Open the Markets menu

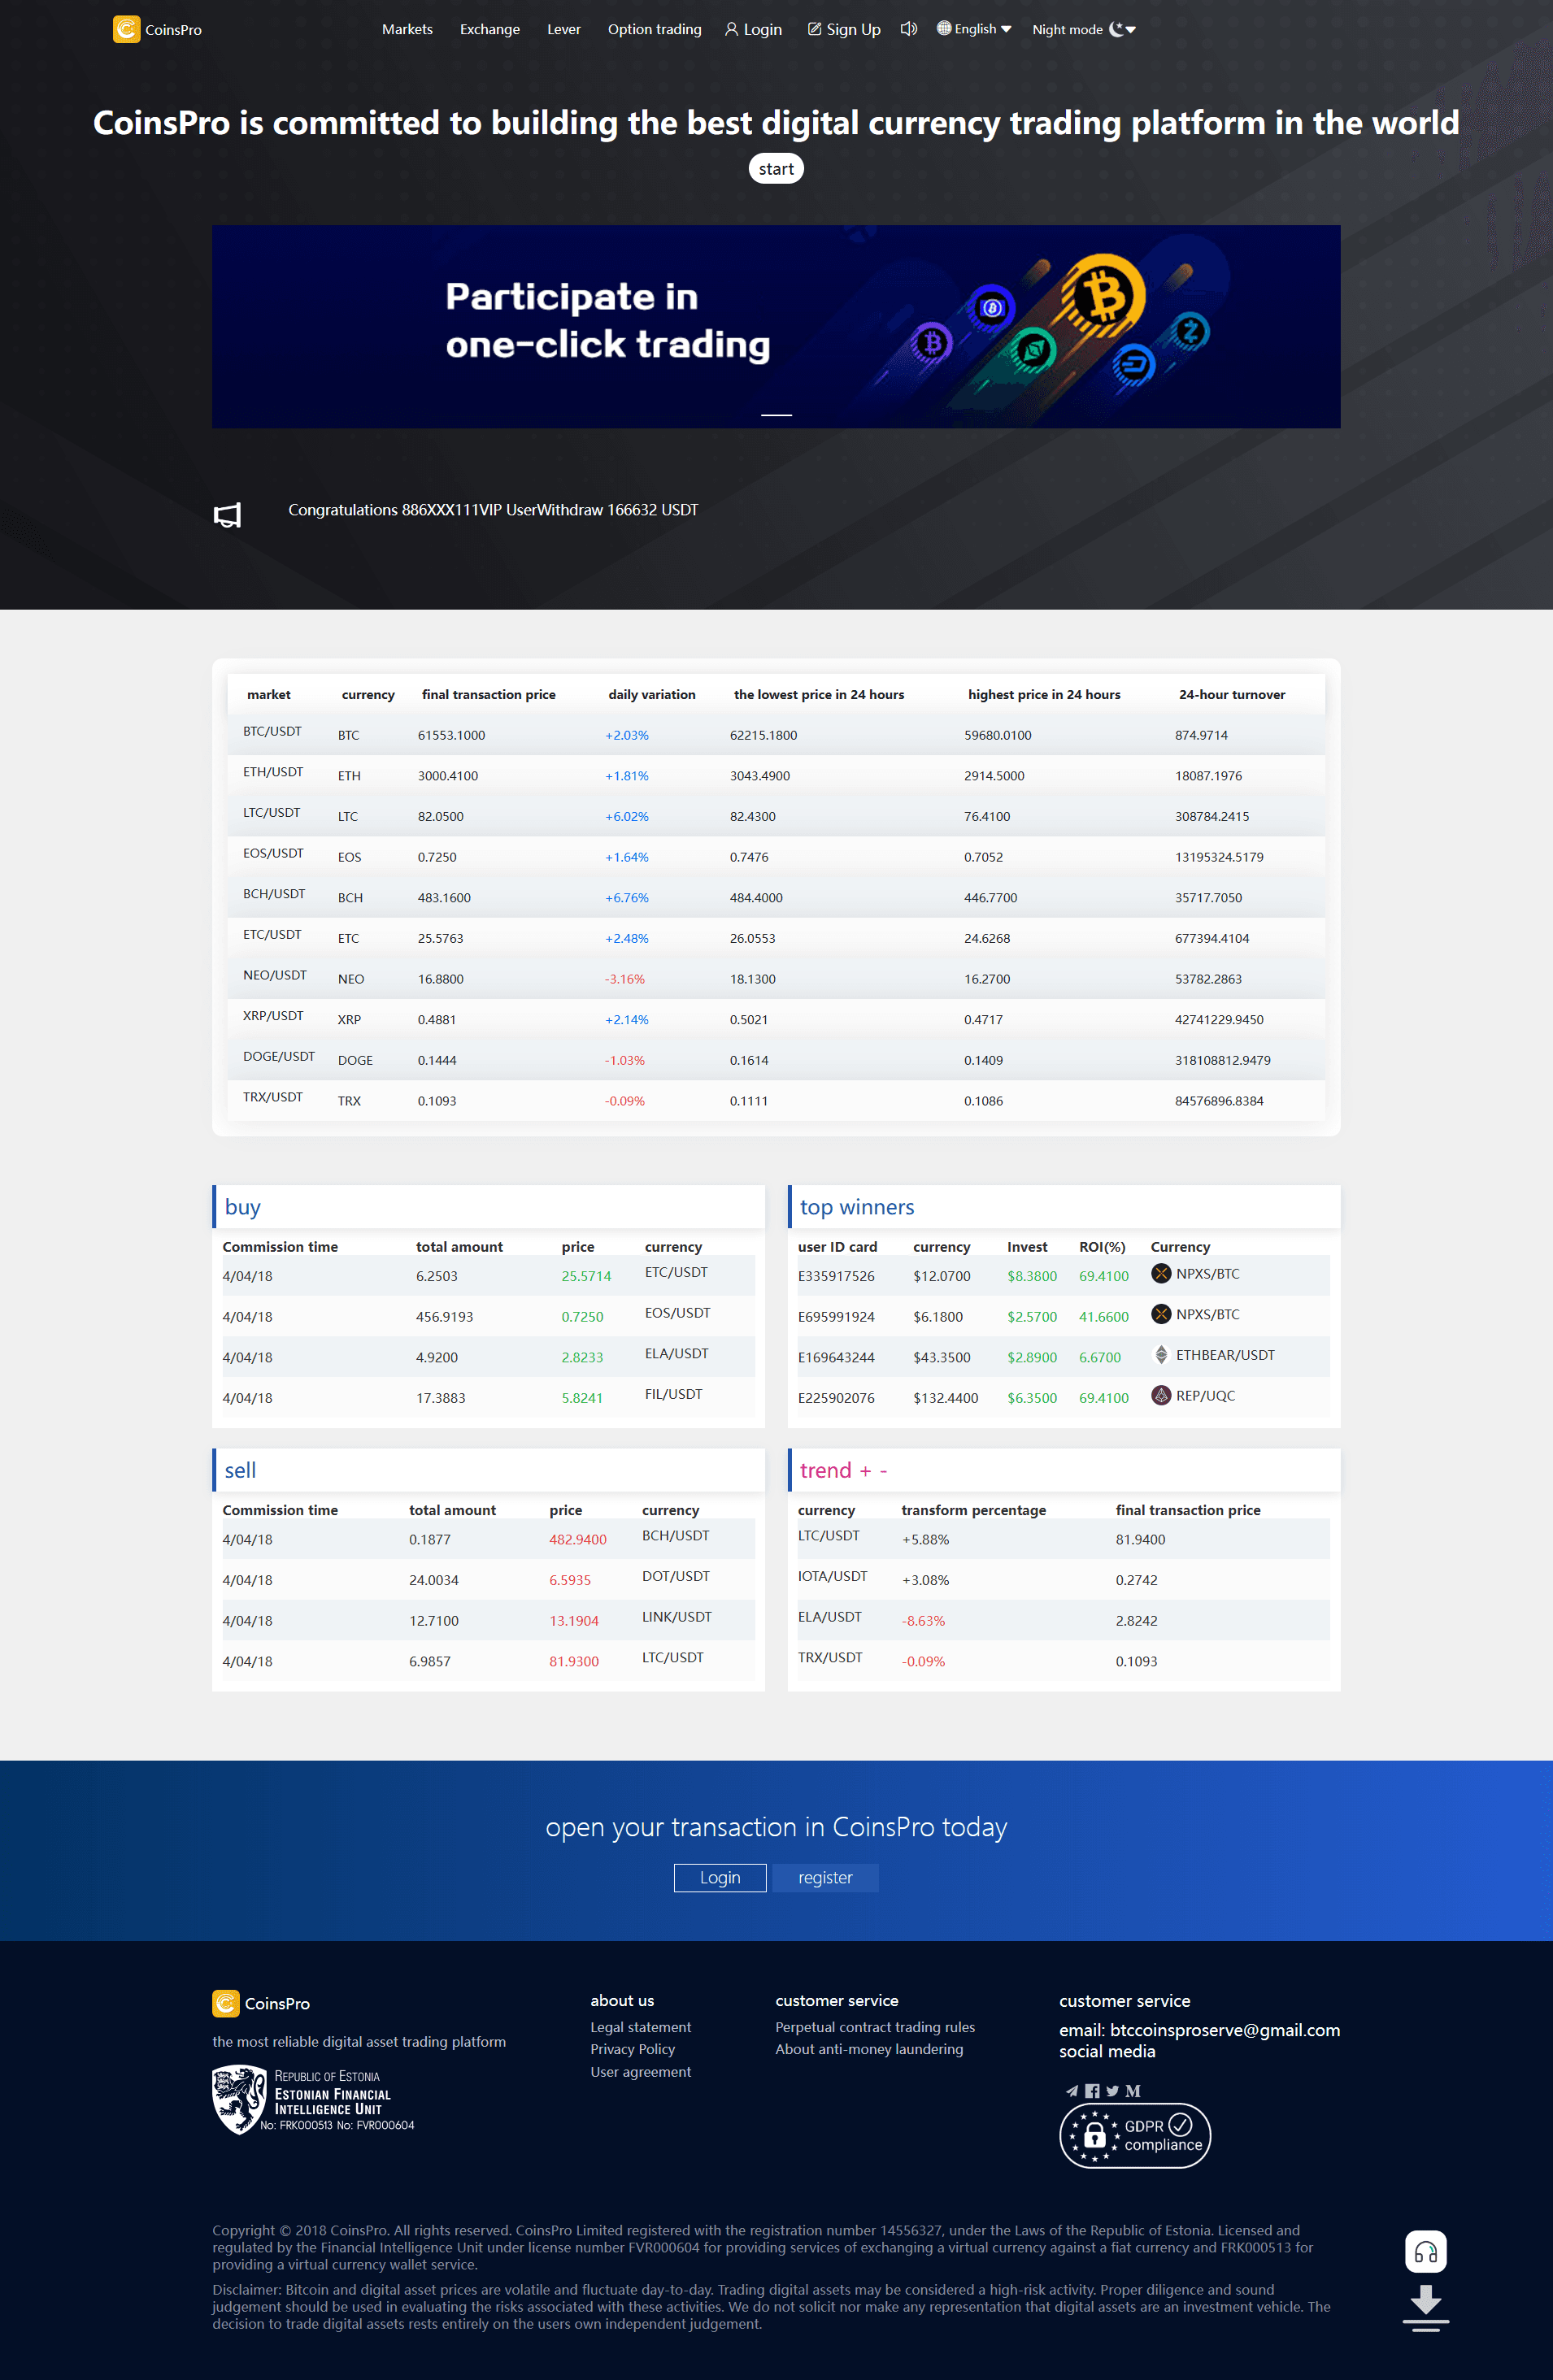pyautogui.click(x=407, y=29)
